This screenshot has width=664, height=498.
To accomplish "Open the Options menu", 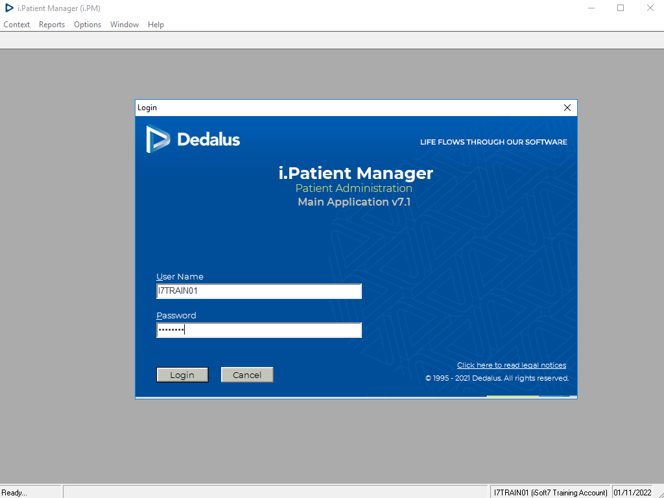I will pos(88,25).
